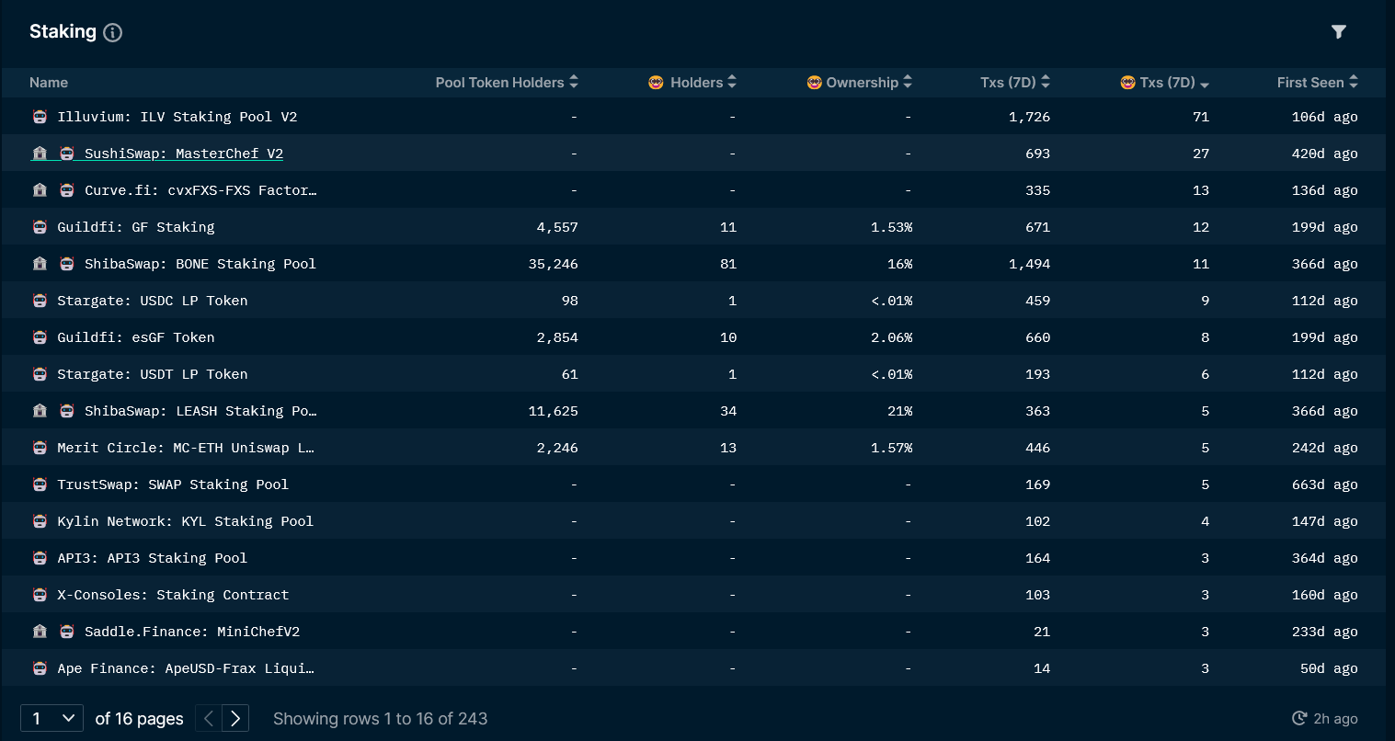
Task: Click bank icon in Curve.fi cvxFXS row
Action: click(x=40, y=190)
